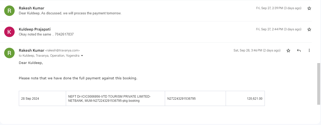Click the conversation's vertical scrollbar
Viewport: 321px width, 125px height.
point(319,84)
